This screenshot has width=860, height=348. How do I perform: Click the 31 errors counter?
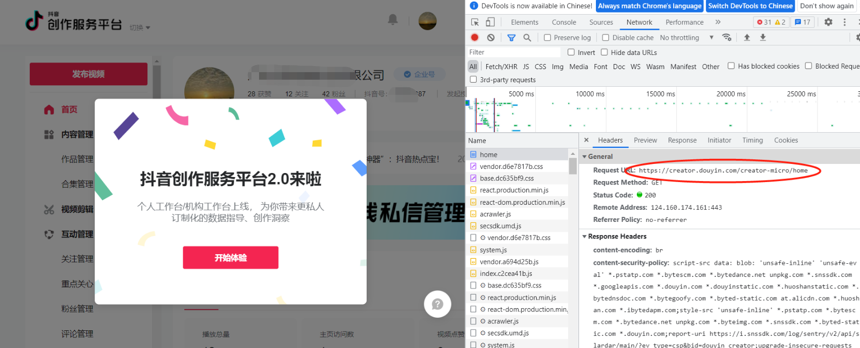click(764, 22)
